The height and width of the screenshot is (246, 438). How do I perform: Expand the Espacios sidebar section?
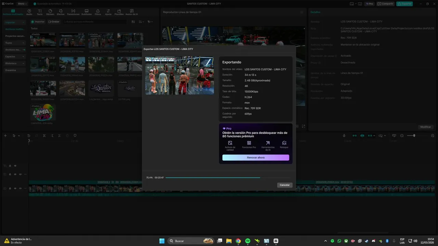pos(14,56)
